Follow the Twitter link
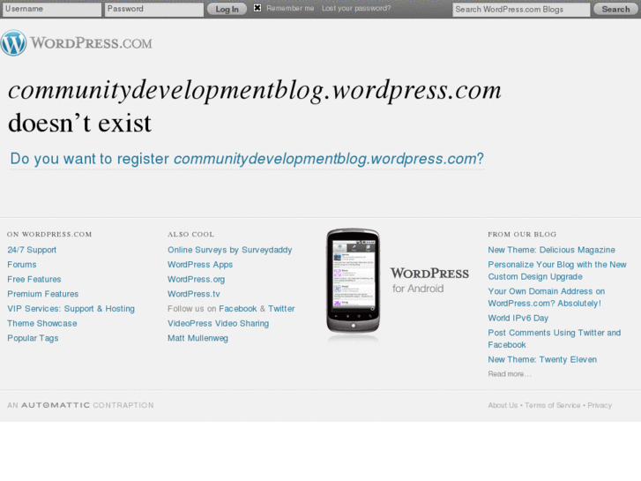641x481 pixels. (x=281, y=309)
